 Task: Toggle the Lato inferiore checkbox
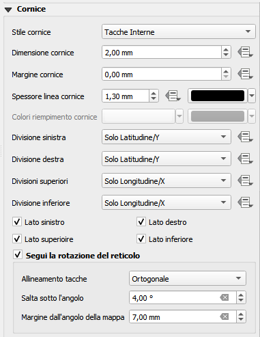[141, 239]
